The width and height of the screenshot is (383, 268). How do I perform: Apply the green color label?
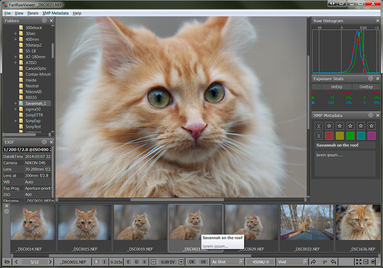(350, 136)
